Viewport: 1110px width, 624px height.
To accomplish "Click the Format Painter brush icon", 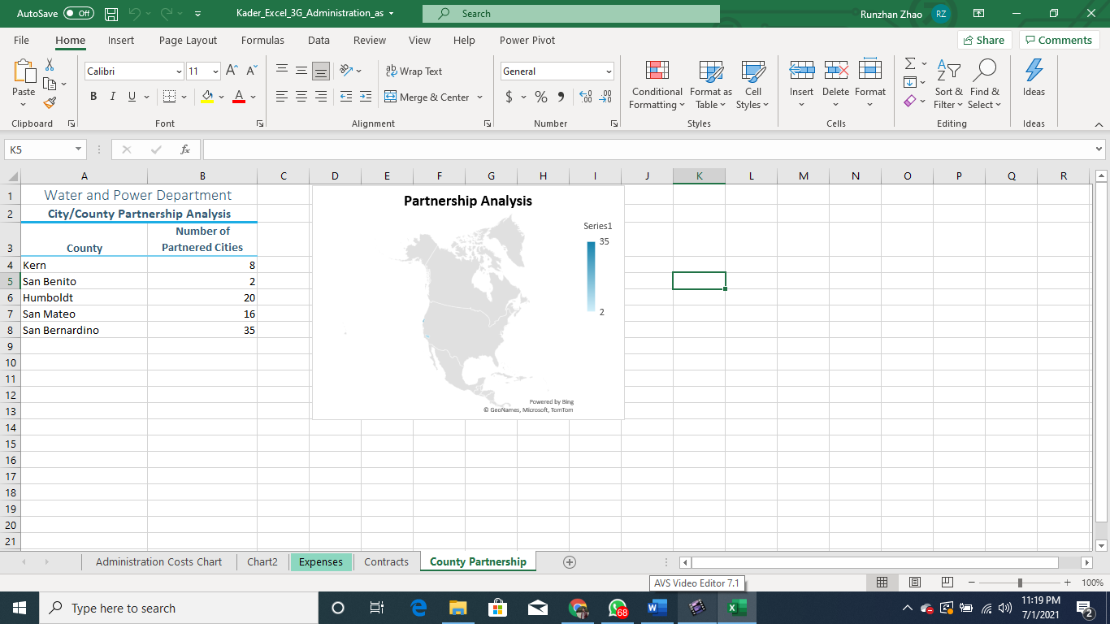I will tap(50, 103).
